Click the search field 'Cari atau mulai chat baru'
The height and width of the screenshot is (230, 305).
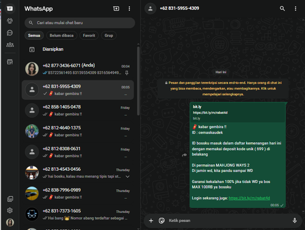pyautogui.click(x=80, y=23)
